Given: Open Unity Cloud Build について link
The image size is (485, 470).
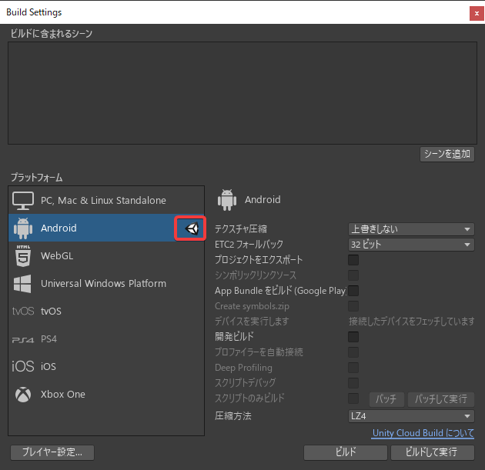Looking at the screenshot, I should 423,433.
